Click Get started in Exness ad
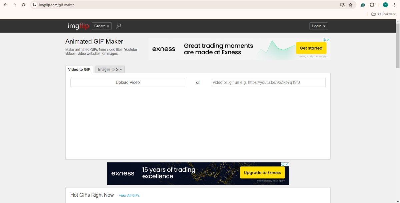 tap(311, 48)
